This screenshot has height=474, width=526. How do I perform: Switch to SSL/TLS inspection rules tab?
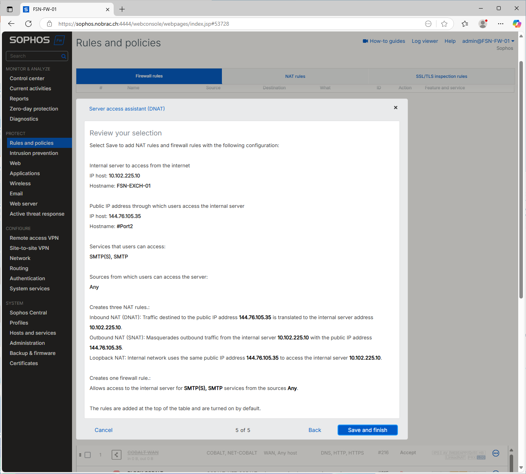point(442,76)
